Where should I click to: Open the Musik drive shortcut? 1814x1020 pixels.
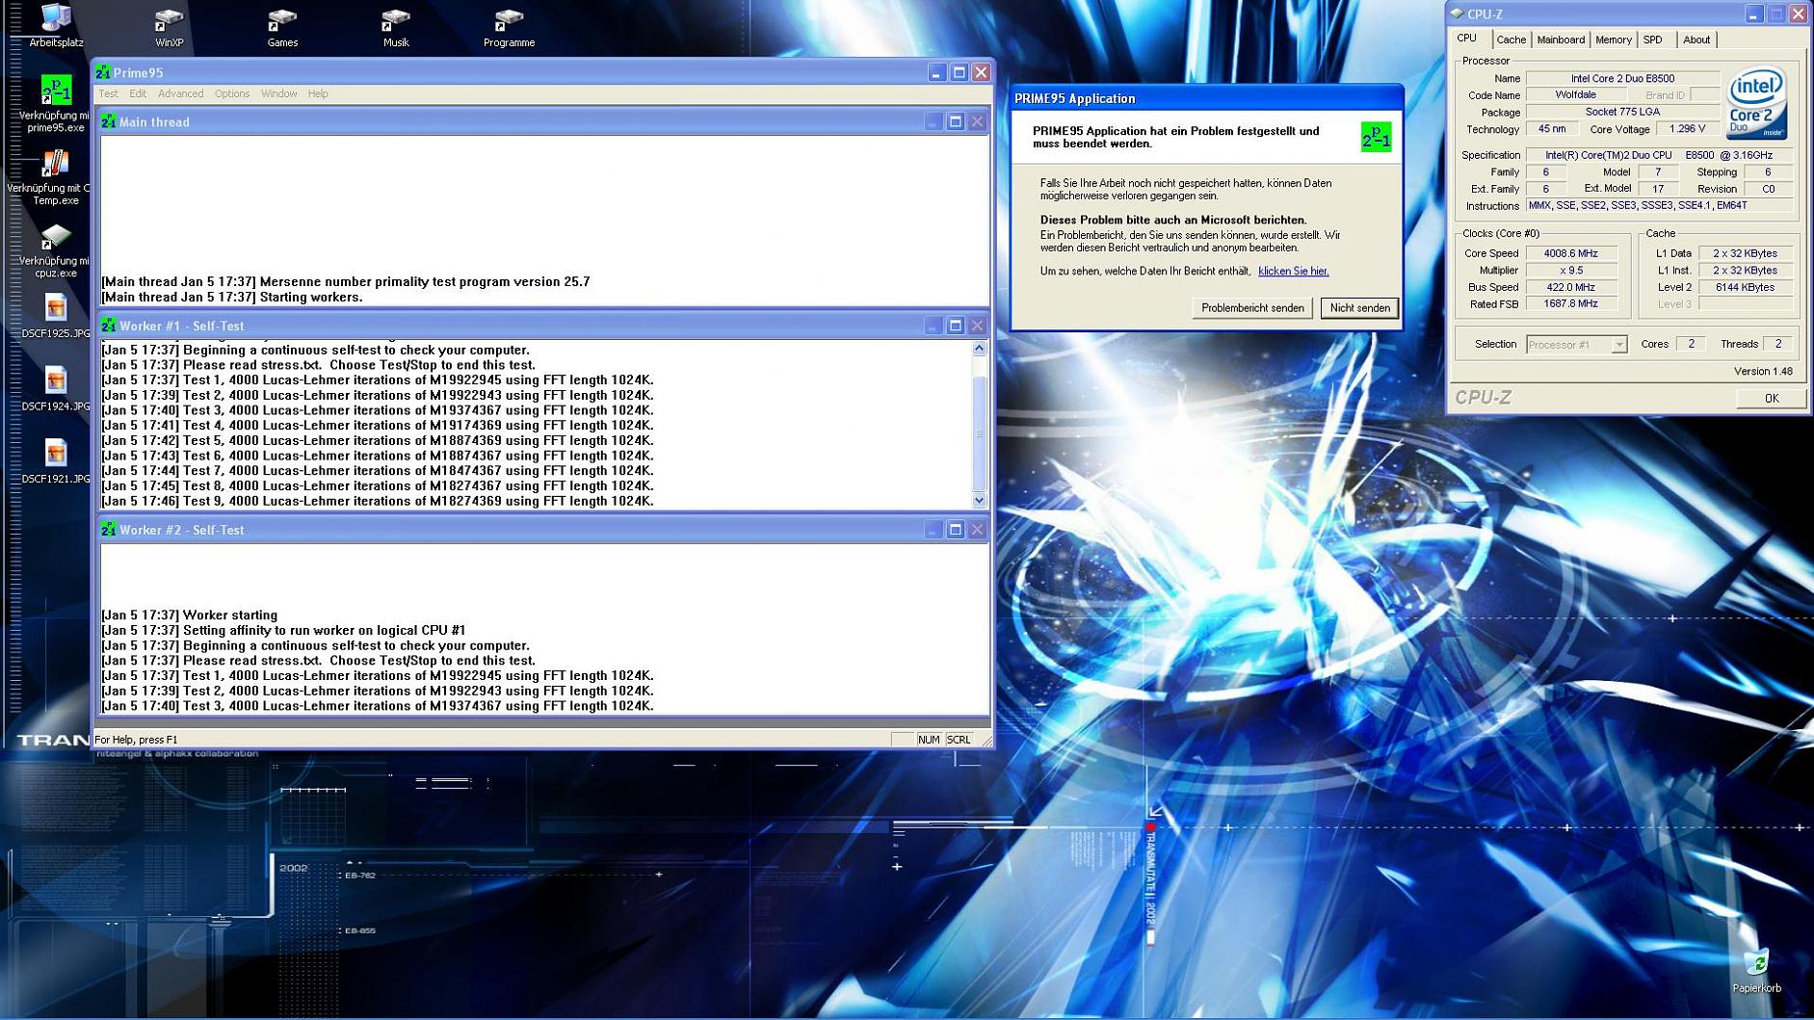[396, 27]
